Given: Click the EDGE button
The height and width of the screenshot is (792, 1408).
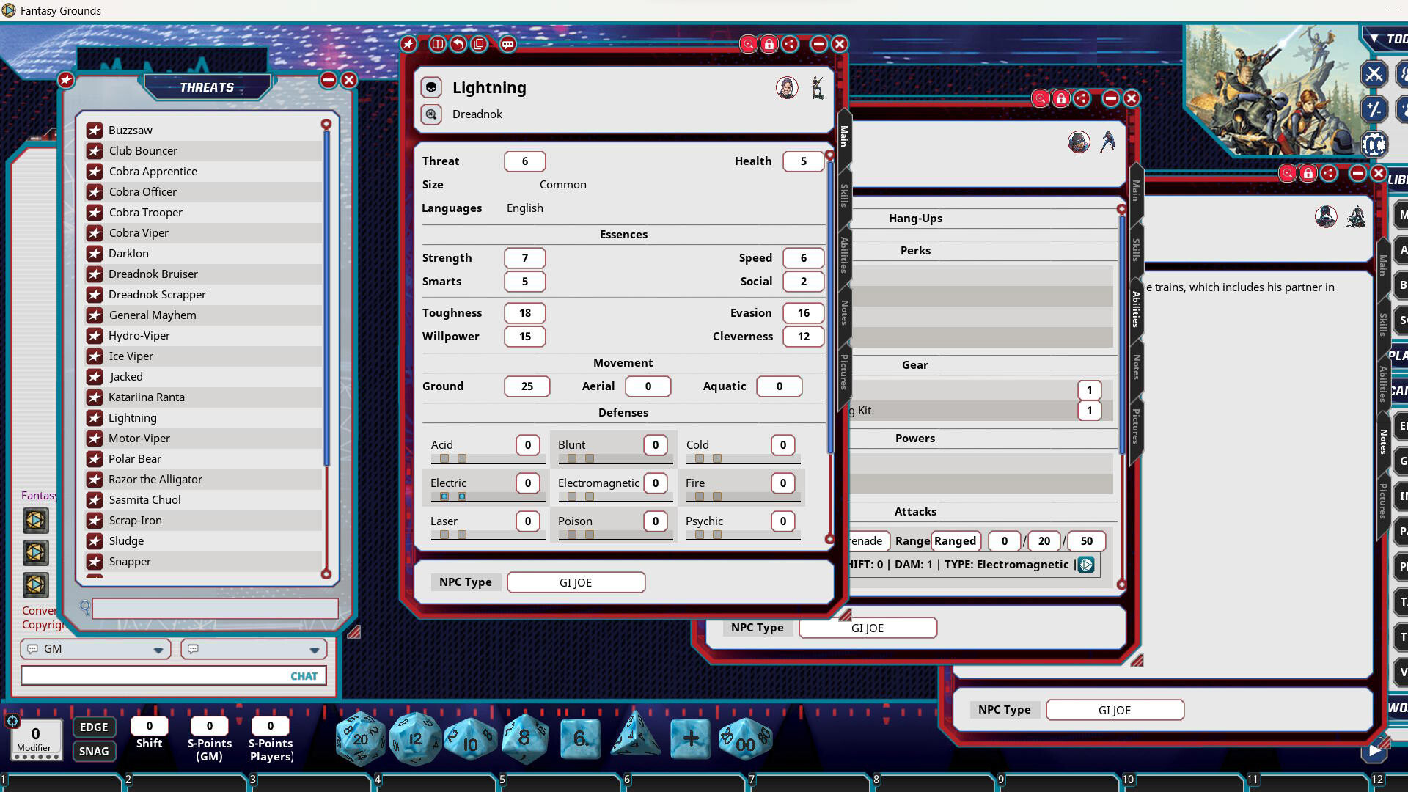Looking at the screenshot, I should click(94, 727).
